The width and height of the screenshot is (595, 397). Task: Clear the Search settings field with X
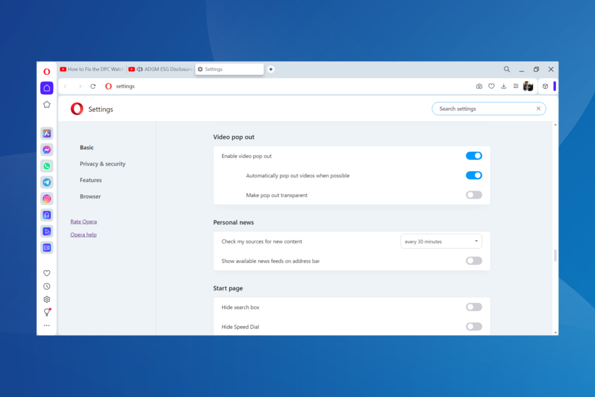point(538,109)
